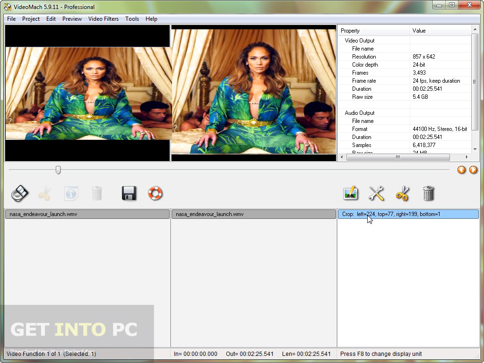Viewport: 484px width, 363px height.
Task: Open filter settings with wrench and screwdriver icon
Action: coord(376,193)
